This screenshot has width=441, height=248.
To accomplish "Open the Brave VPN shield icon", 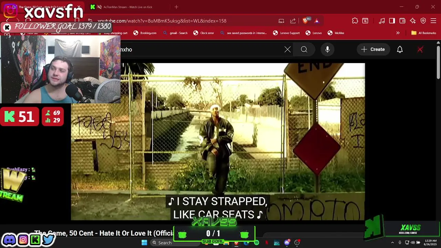I will click(x=423, y=21).
